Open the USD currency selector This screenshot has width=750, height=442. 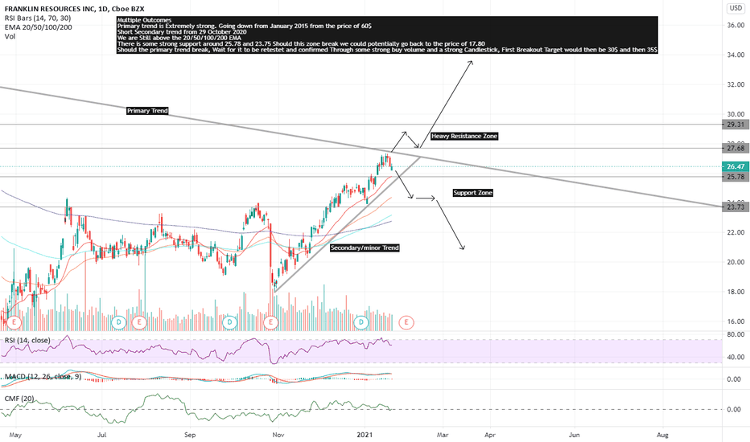coord(736,8)
